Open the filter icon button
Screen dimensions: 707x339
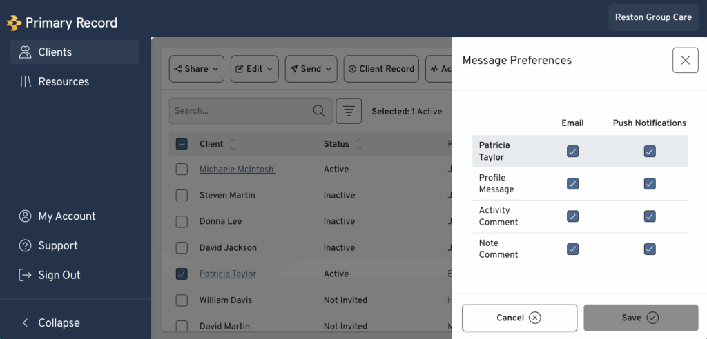point(349,111)
